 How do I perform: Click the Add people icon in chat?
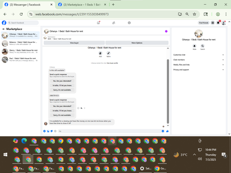coord(100,53)
